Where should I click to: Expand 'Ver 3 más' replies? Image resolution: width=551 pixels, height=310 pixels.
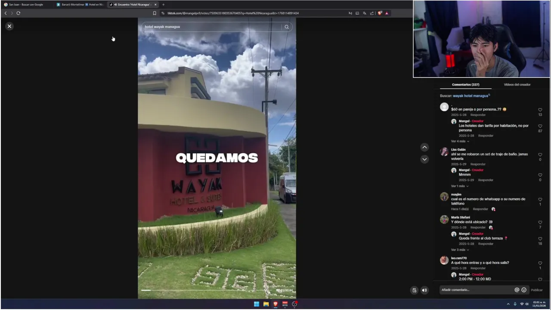(x=460, y=250)
